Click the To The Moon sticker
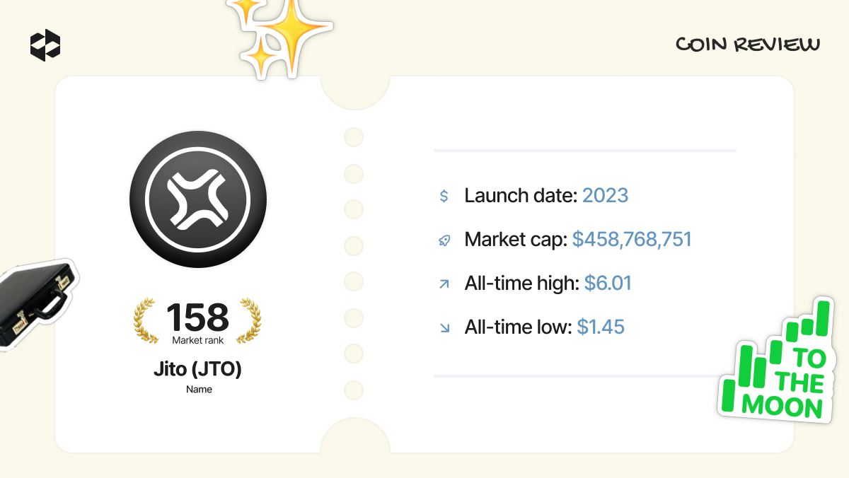 (778, 363)
